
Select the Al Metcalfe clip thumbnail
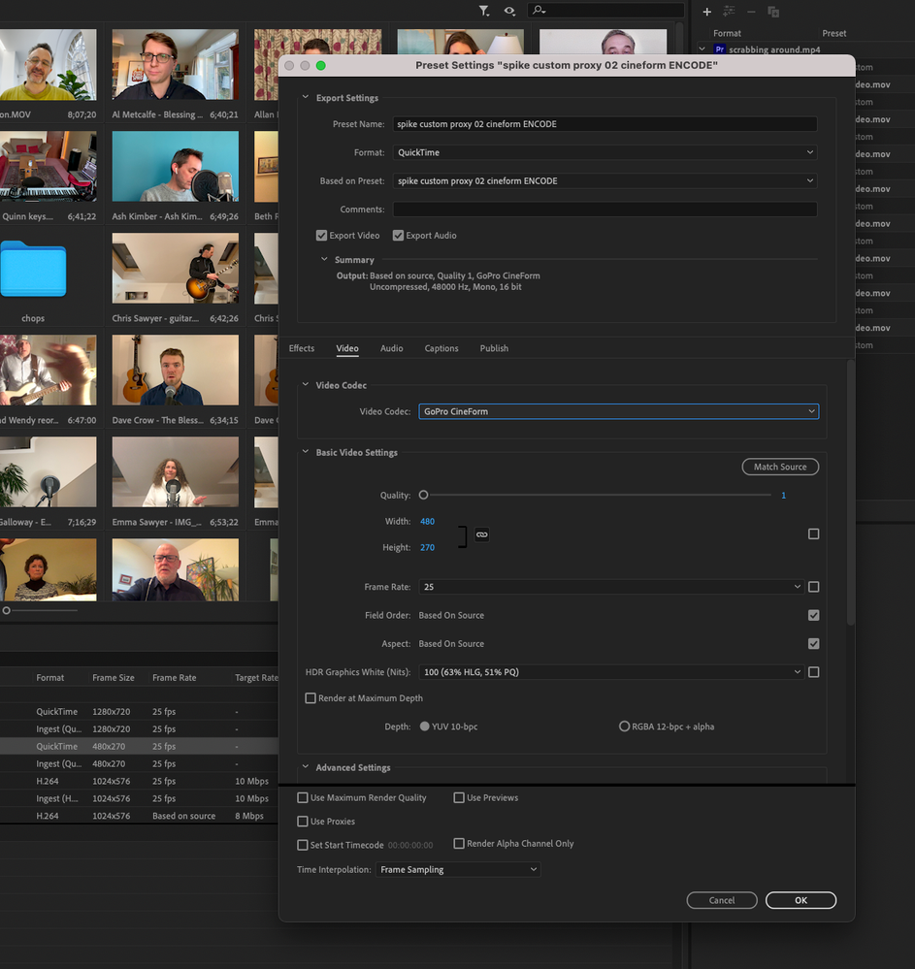(175, 64)
